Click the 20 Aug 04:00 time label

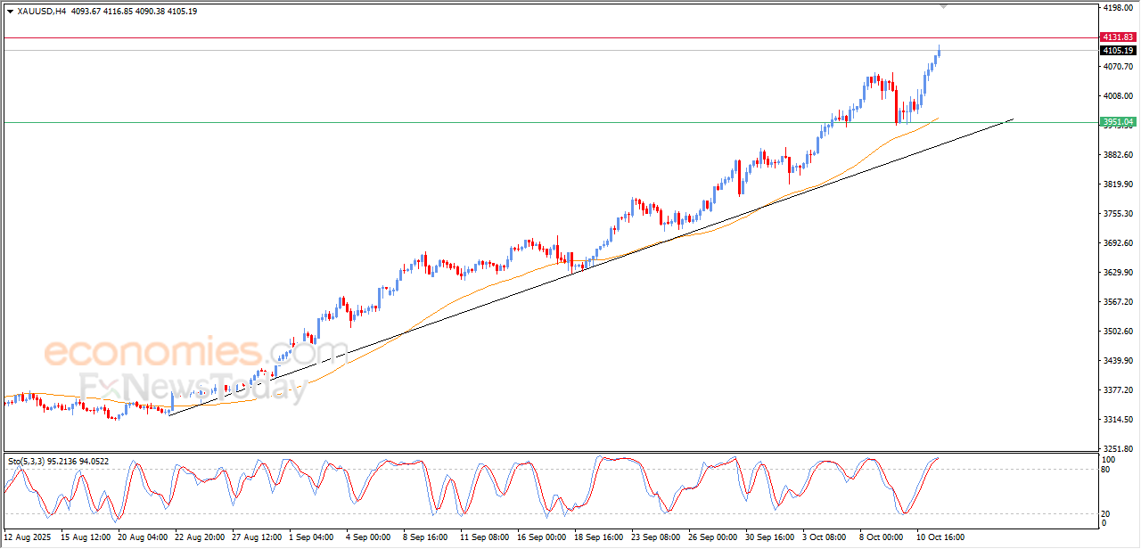coord(143,537)
